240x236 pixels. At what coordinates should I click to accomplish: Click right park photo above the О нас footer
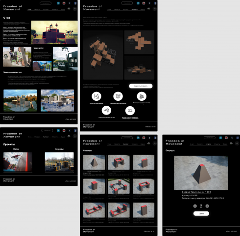pos(57,100)
